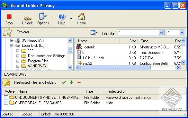This screenshot has width=188, height=118.
Task: Click the Help question mark icon
Action: pyautogui.click(x=62, y=17)
